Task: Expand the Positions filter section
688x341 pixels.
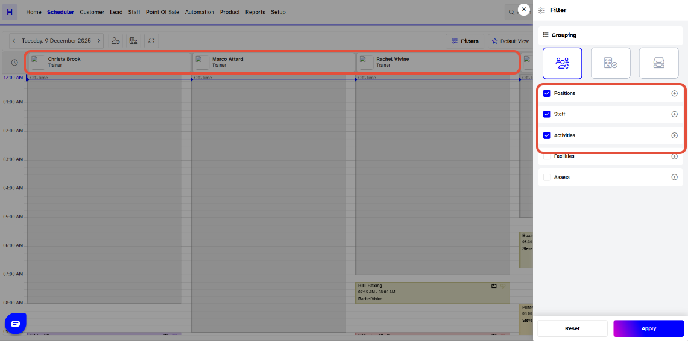Action: (x=674, y=93)
